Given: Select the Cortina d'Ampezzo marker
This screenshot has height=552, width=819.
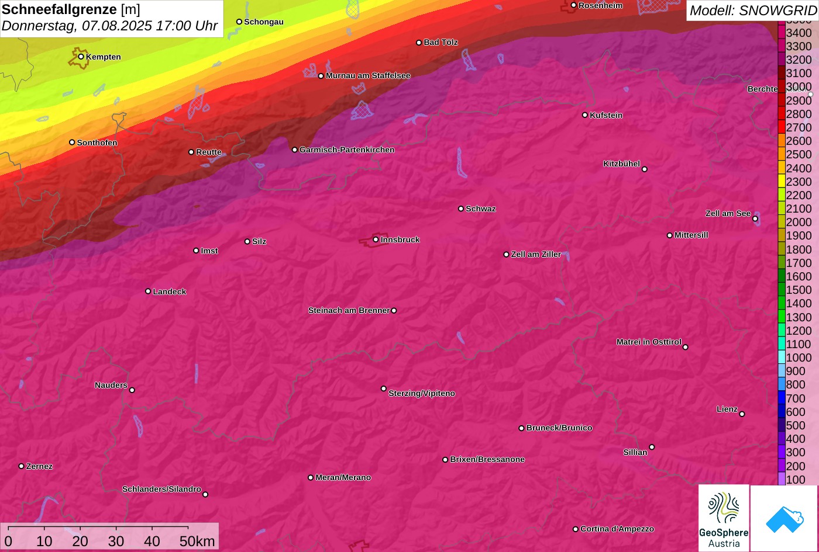Looking at the screenshot, I should (576, 529).
